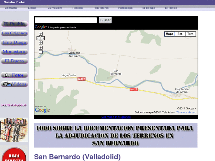
Task: Open the Videos camcorder button
Action: pos(14,84)
